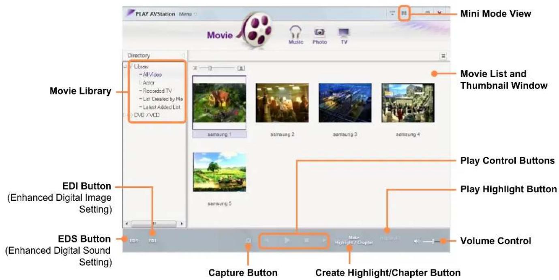Viewport: 559px width, 280px height.
Task: Click small thumbnail size icon
Action: [195, 68]
